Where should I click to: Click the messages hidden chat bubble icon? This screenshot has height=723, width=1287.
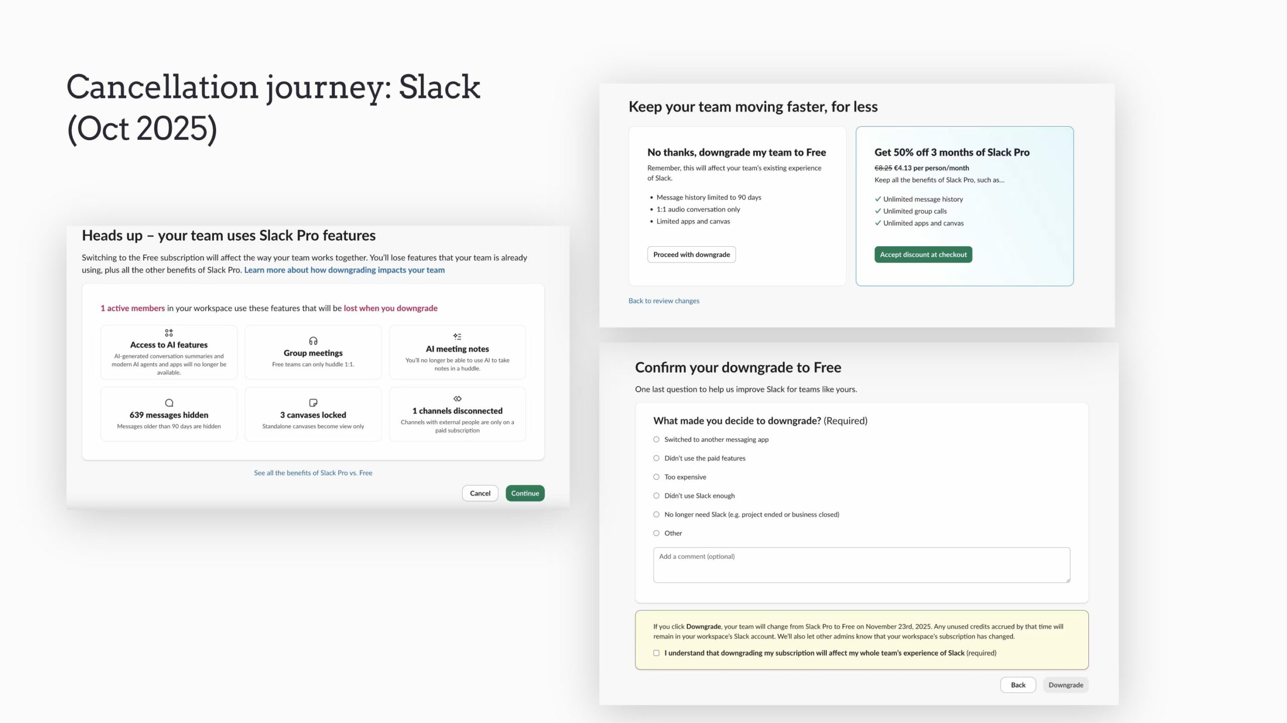tap(169, 402)
